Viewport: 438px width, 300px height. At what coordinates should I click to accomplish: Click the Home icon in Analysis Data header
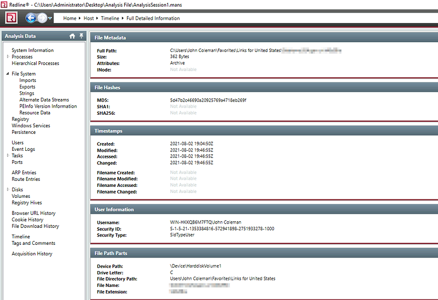coord(72,36)
